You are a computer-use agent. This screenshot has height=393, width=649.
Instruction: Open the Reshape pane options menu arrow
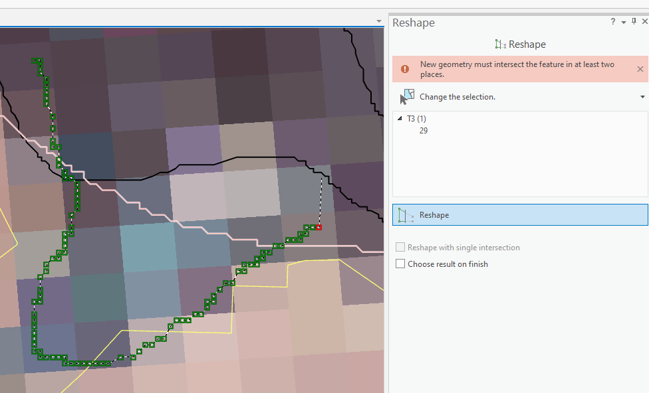coord(624,23)
